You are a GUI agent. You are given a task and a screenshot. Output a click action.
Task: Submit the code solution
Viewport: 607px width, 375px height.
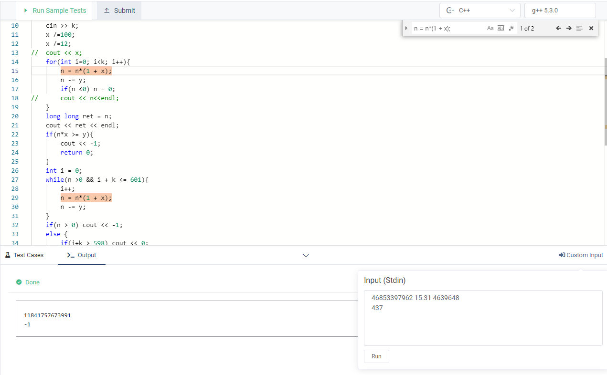pyautogui.click(x=119, y=10)
